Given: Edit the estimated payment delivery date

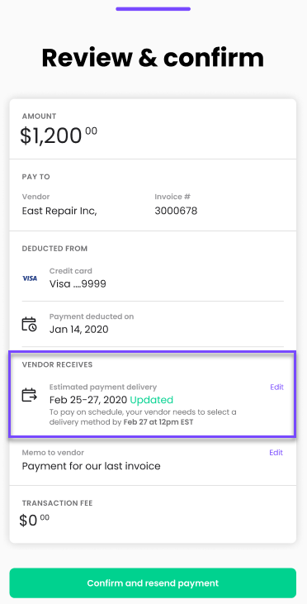Looking at the screenshot, I should (276, 388).
